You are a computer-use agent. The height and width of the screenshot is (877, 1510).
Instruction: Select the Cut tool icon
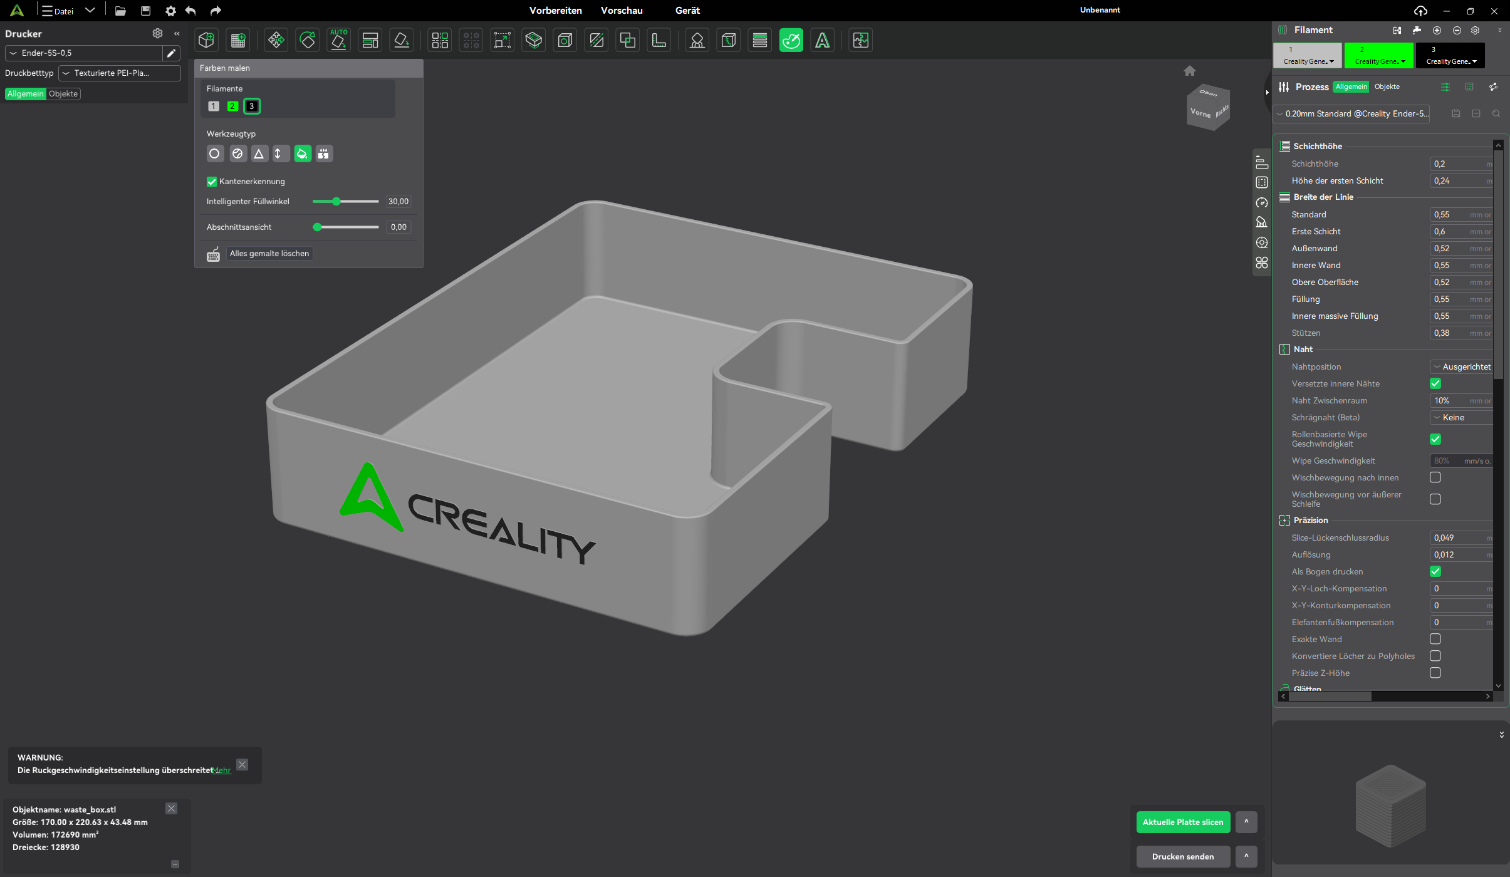click(596, 40)
